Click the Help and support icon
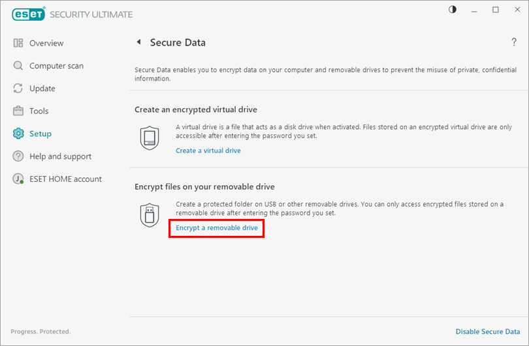The width and height of the screenshot is (529, 346). [18, 156]
